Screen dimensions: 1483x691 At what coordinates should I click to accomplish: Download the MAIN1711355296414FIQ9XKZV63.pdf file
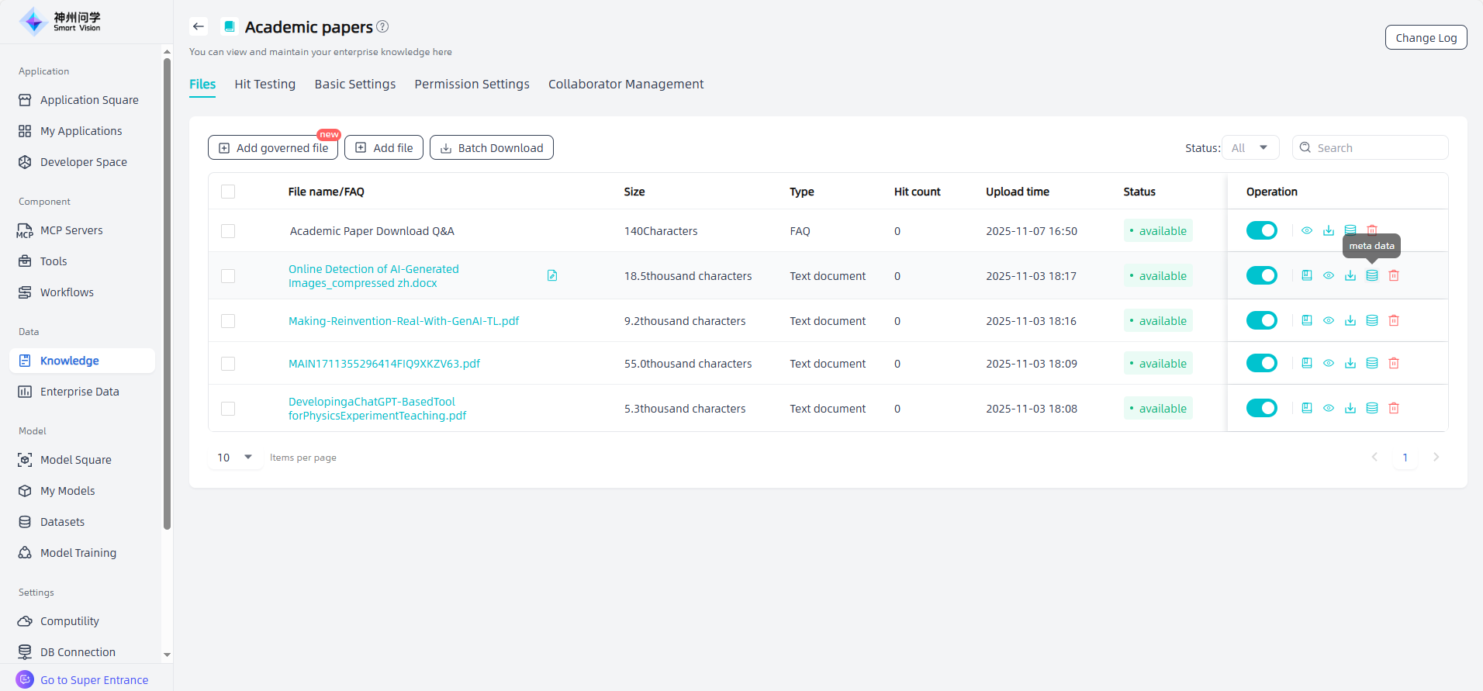1350,364
